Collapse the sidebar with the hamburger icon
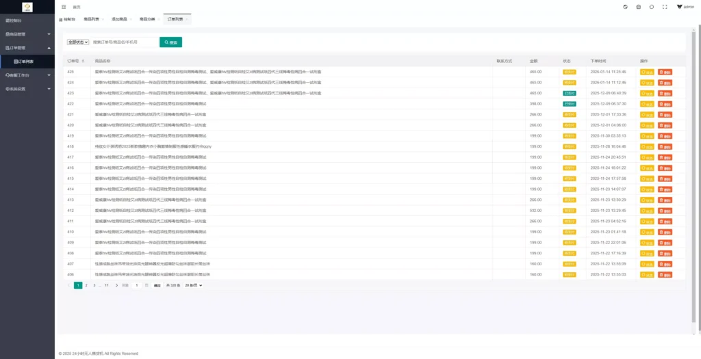 pyautogui.click(x=64, y=6)
